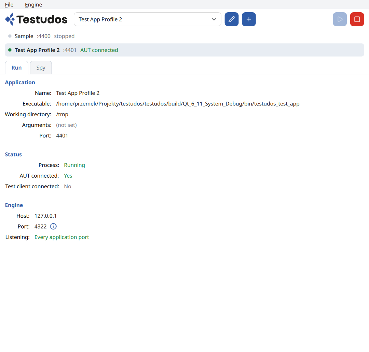The height and width of the screenshot is (352, 369).
Task: Stop the application with red stop button
Action: [357, 19]
